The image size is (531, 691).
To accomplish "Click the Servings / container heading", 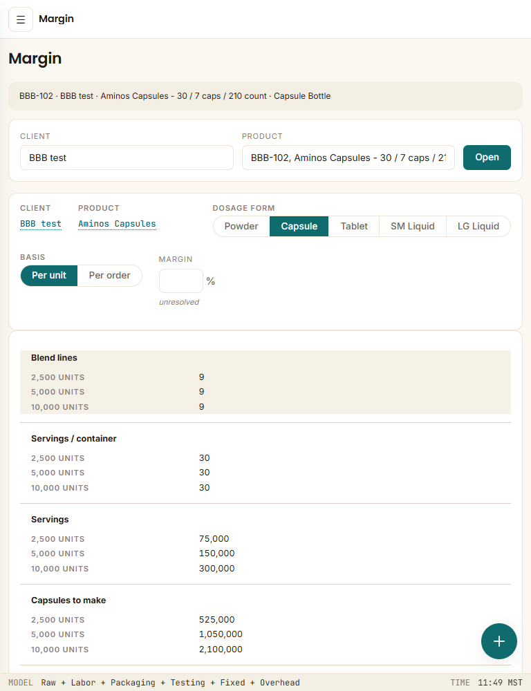I will [74, 439].
